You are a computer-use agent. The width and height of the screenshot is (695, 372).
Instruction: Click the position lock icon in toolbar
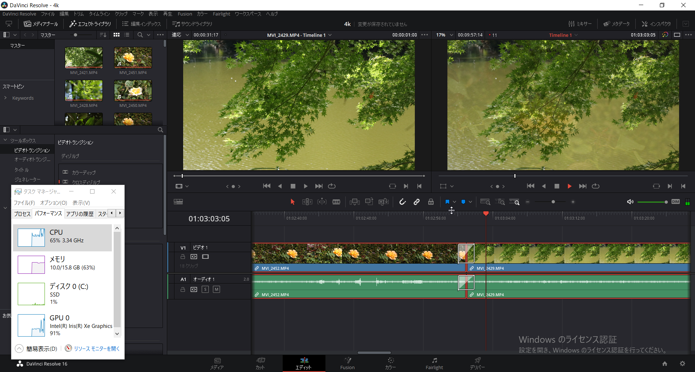coord(431,202)
